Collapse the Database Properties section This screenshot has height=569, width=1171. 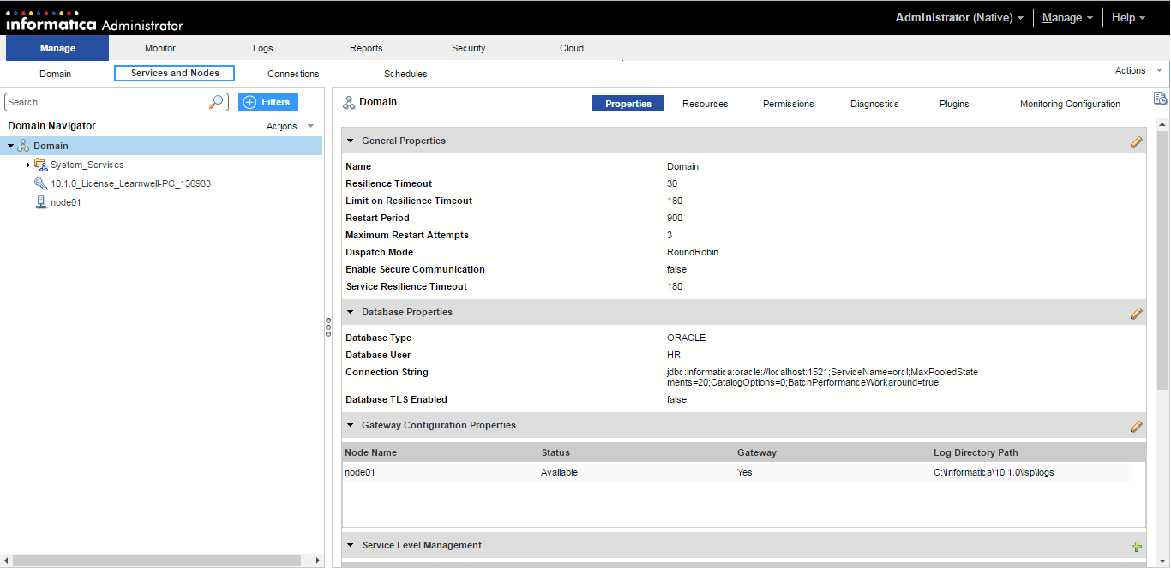tap(350, 312)
